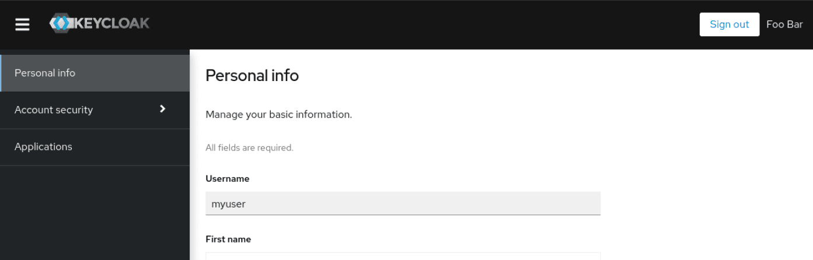Screen dimensions: 813x260
Task: Click the blue active indicator beside Personal info
Action: [x=1, y=73]
